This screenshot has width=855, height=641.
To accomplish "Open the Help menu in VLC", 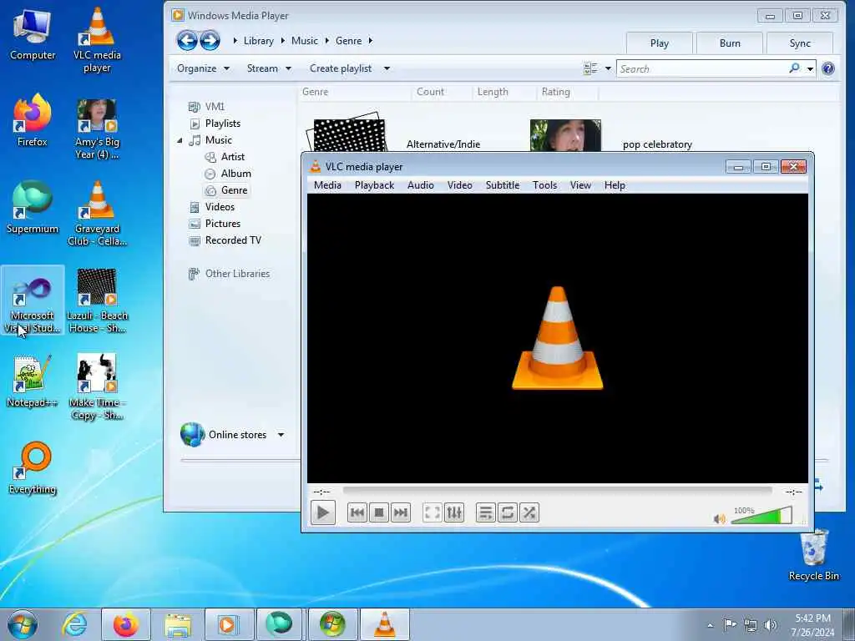I will [x=615, y=185].
